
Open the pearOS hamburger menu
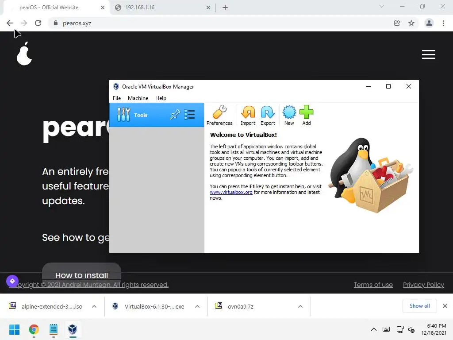[x=428, y=54]
